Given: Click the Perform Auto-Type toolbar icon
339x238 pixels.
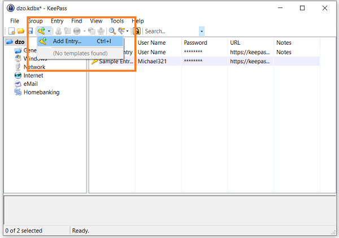Looking at the screenshot, I should (x=101, y=31).
